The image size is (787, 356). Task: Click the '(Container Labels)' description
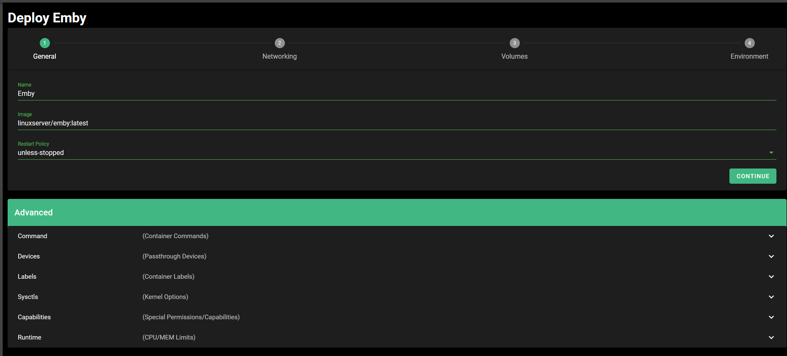pos(168,277)
